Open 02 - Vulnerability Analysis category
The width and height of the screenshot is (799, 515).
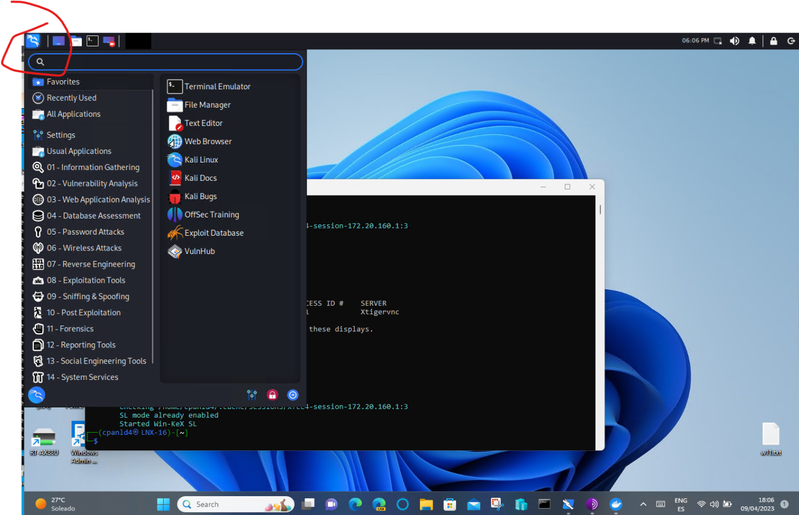(x=92, y=183)
